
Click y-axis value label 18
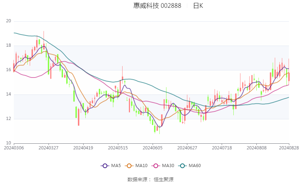8,45
